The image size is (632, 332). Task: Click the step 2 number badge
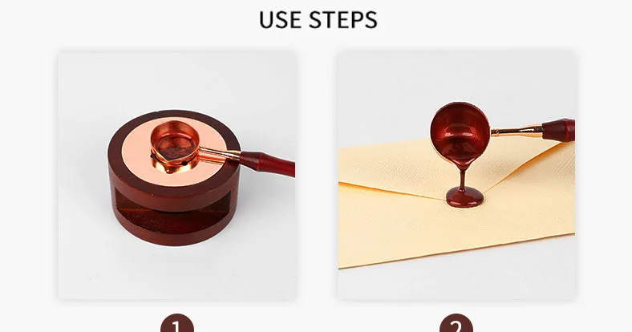(456, 323)
